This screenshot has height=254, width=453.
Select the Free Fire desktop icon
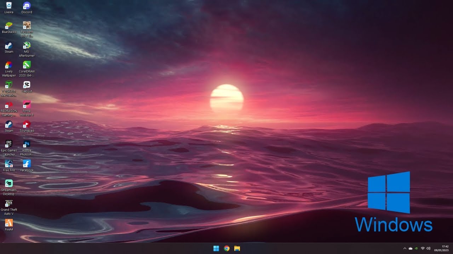coord(9,165)
